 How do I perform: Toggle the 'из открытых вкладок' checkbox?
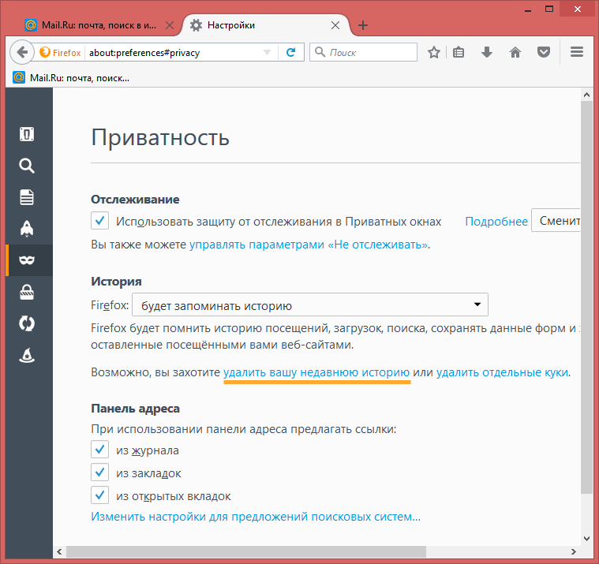(x=99, y=495)
